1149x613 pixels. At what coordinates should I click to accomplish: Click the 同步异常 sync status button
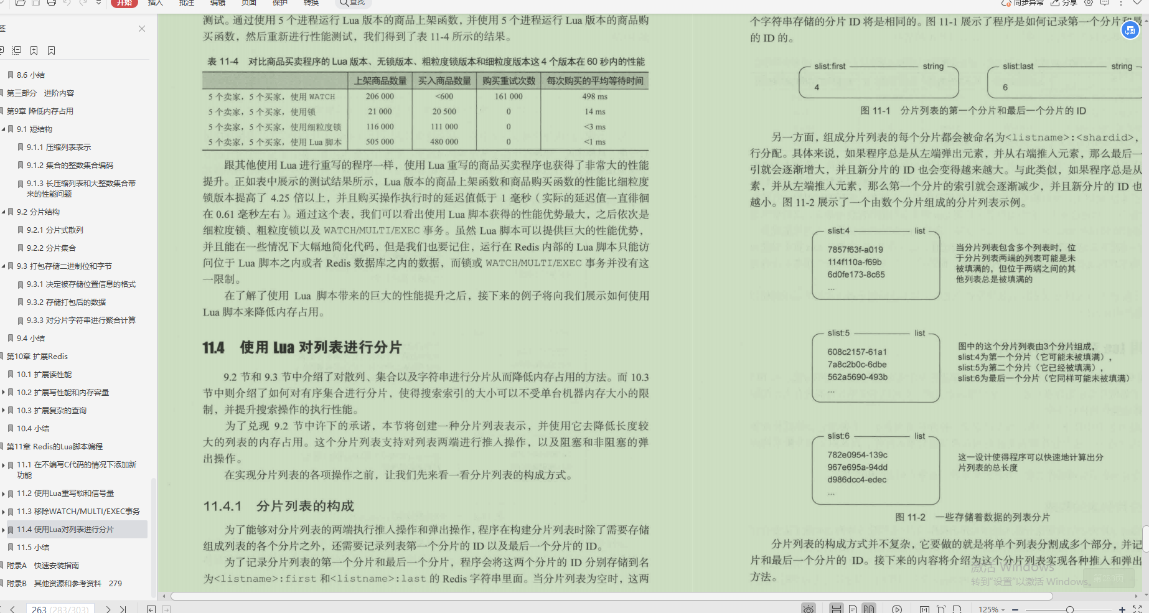1021,2
